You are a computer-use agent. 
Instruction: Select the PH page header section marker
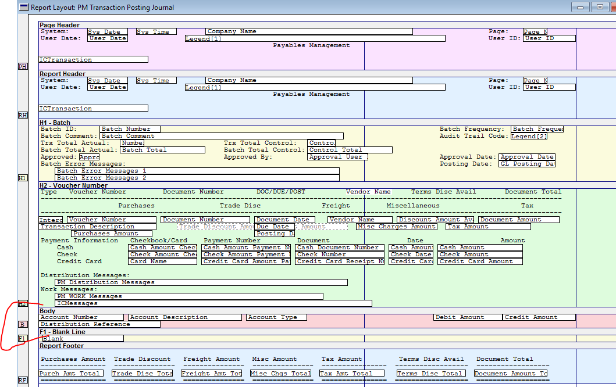tap(22, 66)
